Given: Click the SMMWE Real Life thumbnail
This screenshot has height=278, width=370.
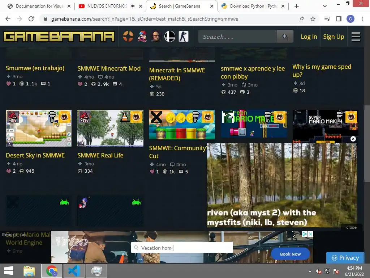Looking at the screenshot, I should click(x=110, y=128).
